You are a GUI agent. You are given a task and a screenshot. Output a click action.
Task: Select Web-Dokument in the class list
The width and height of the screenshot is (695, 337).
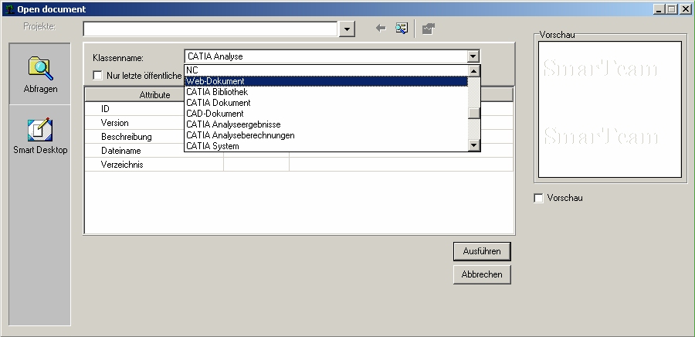pyautogui.click(x=326, y=81)
